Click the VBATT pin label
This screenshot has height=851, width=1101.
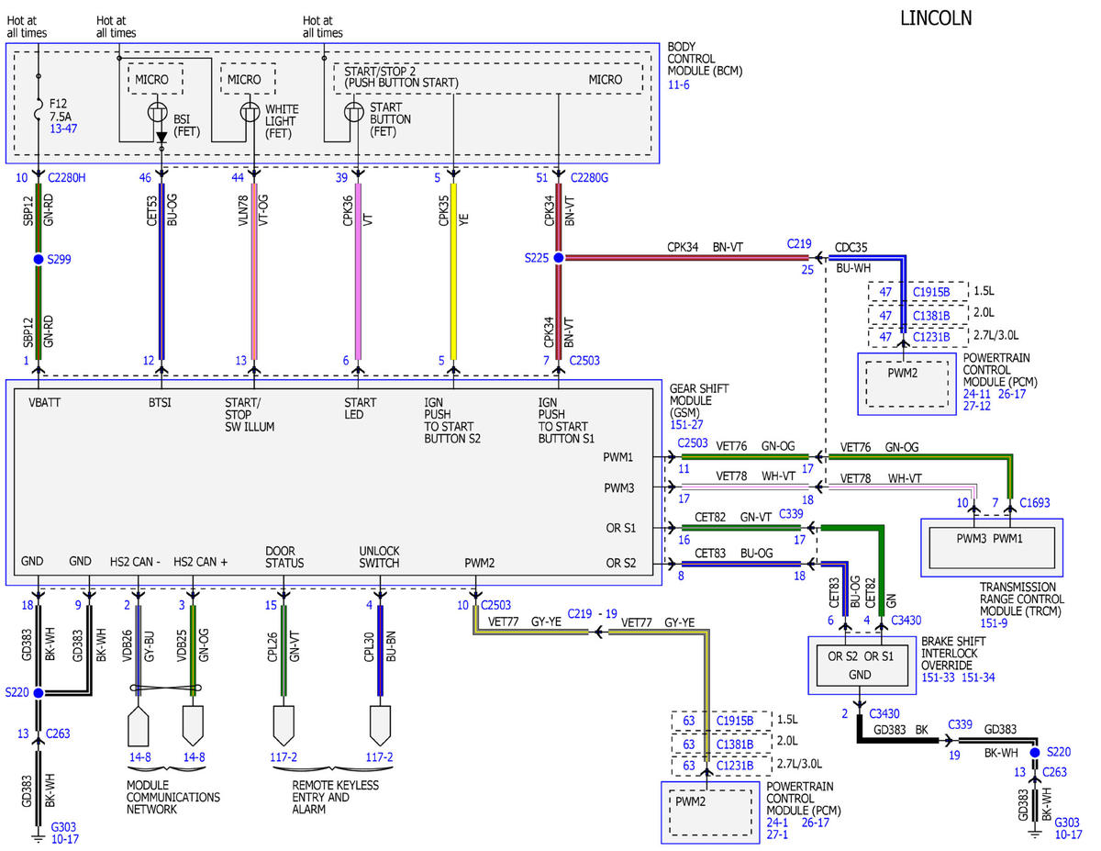(45, 402)
